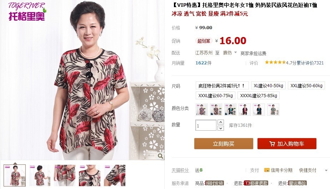Choose size XXXXL建议75-85kg
Viewport: 330px width, 189px height.
259,95
